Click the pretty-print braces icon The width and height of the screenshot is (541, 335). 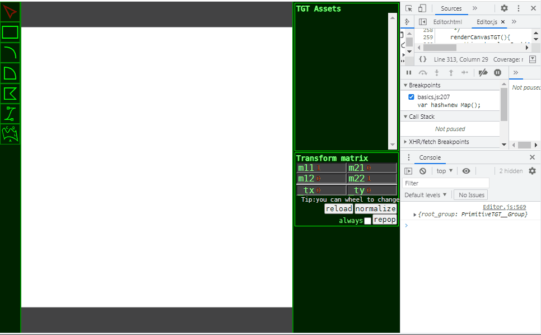pyautogui.click(x=423, y=59)
